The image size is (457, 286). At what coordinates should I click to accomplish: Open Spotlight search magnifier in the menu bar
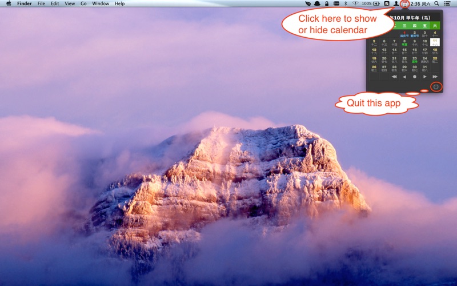(436, 3)
